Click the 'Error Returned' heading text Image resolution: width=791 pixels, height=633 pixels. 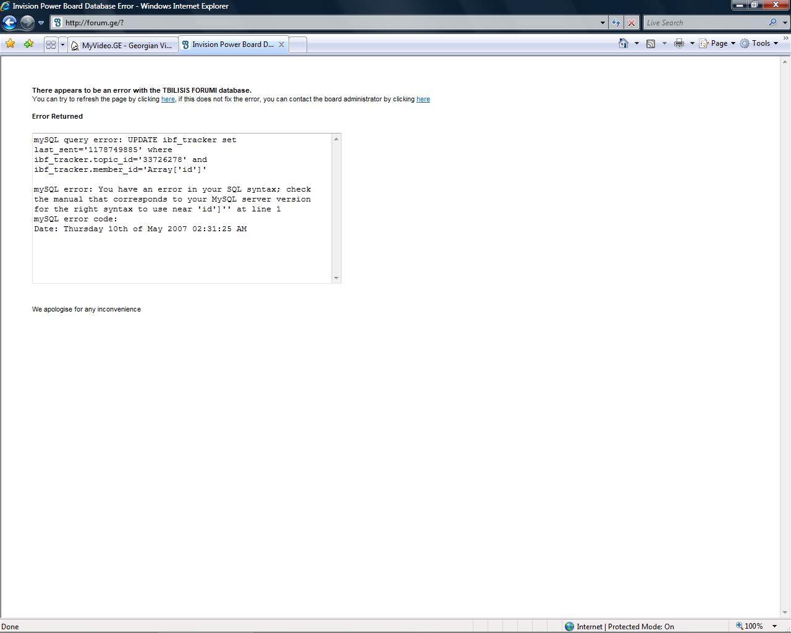[57, 116]
